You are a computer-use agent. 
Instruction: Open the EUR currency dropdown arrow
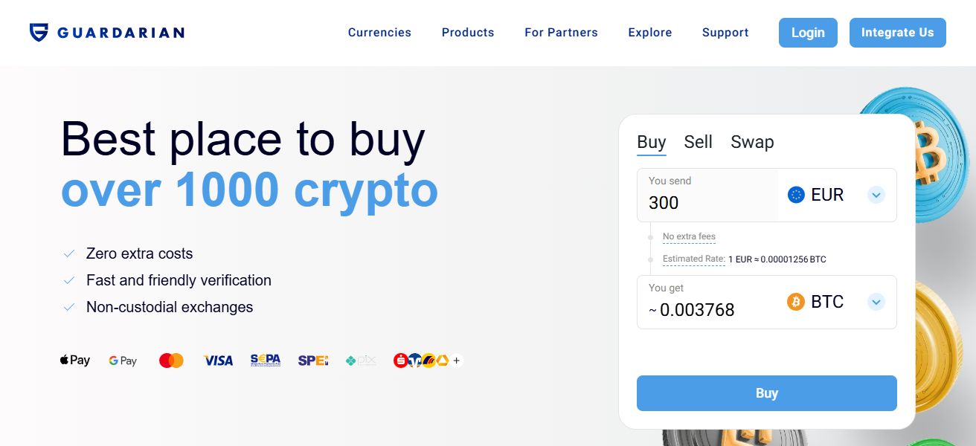(x=876, y=195)
